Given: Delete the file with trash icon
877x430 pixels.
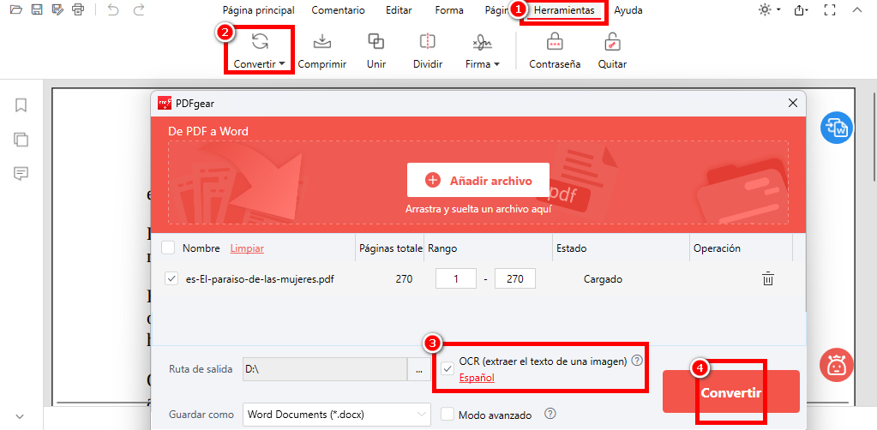Looking at the screenshot, I should [768, 278].
